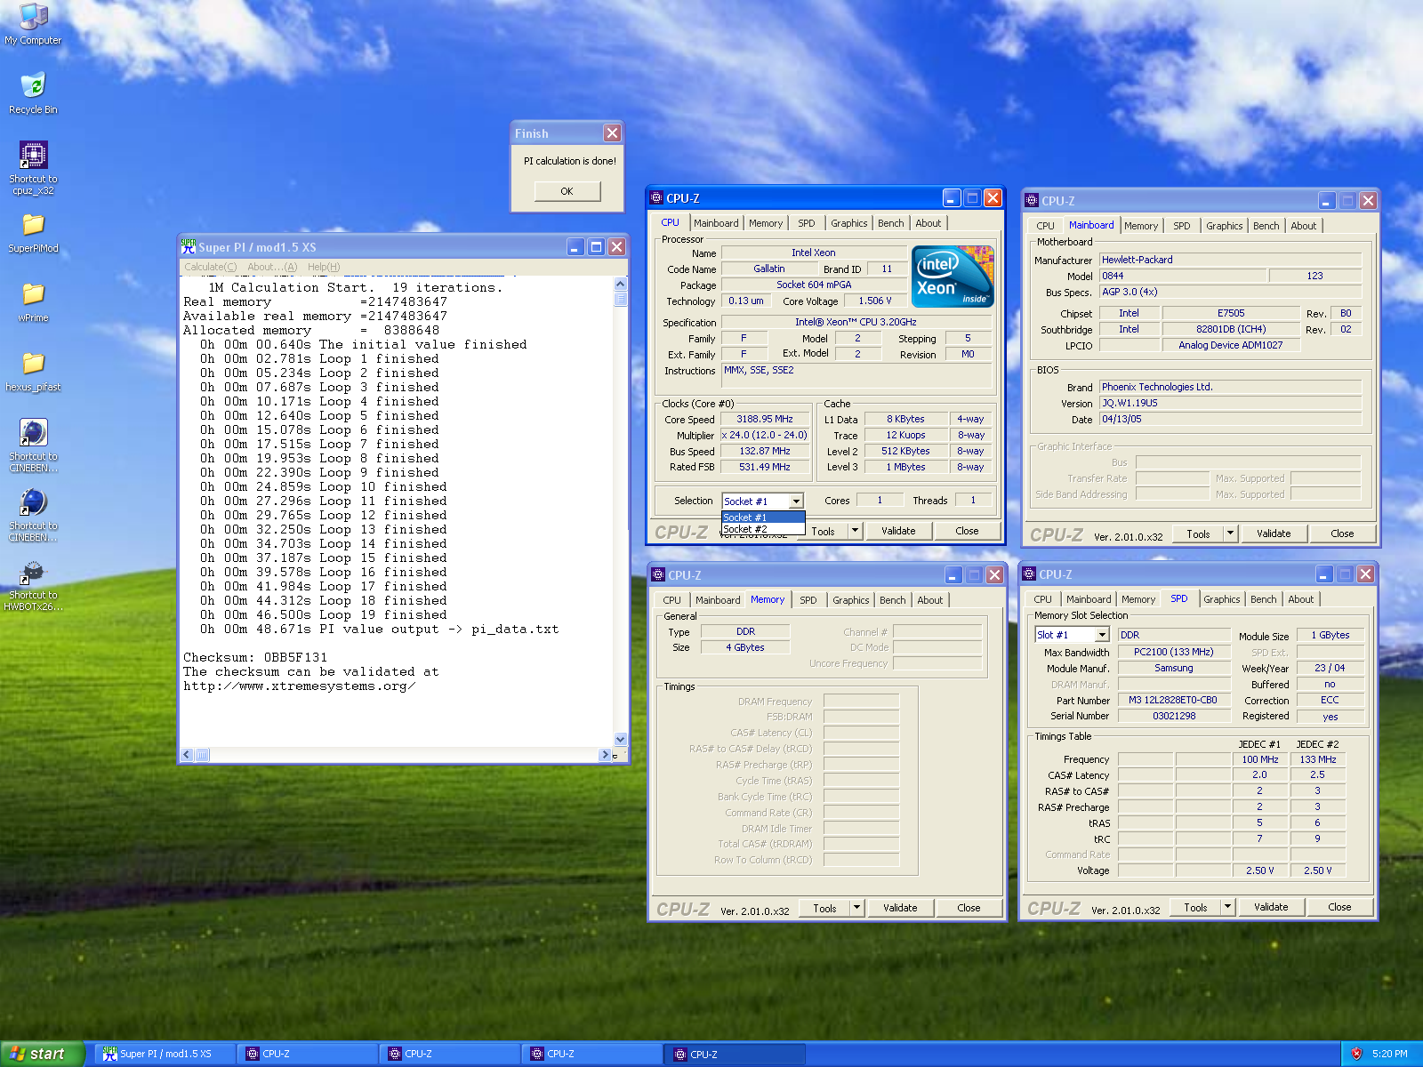Open the Slot #1 memory slot dropdown

[1102, 635]
